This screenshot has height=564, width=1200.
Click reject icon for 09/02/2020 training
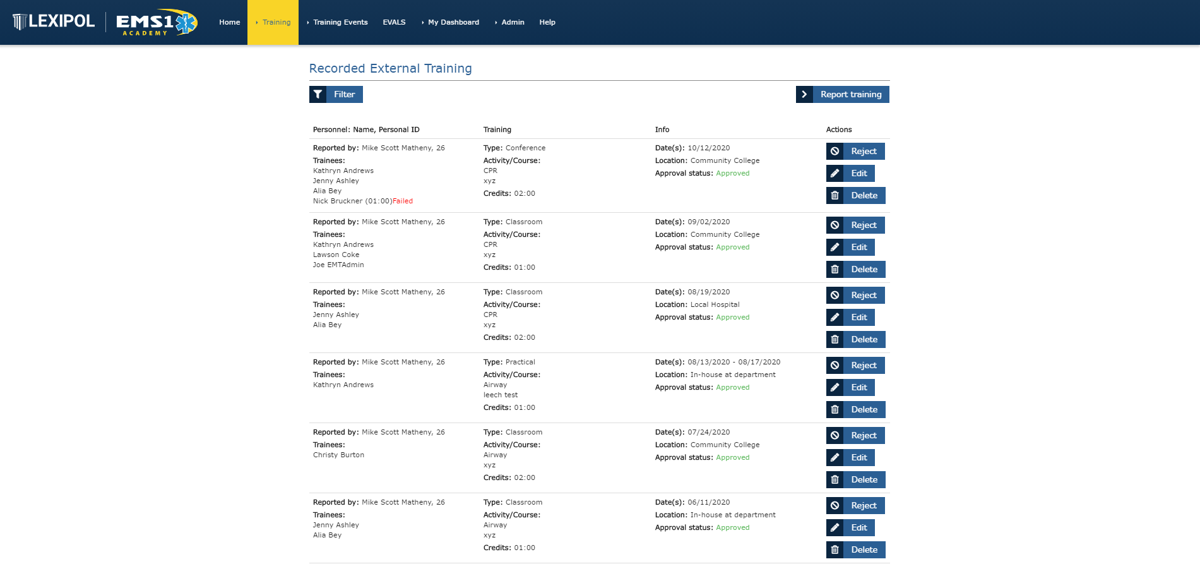[x=835, y=225]
